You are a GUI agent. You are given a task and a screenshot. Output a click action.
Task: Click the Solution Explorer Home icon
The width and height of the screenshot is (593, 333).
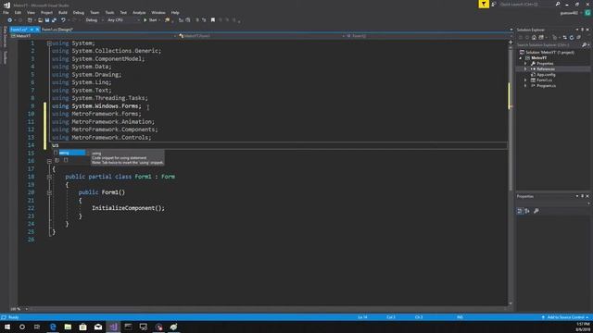[x=534, y=37]
